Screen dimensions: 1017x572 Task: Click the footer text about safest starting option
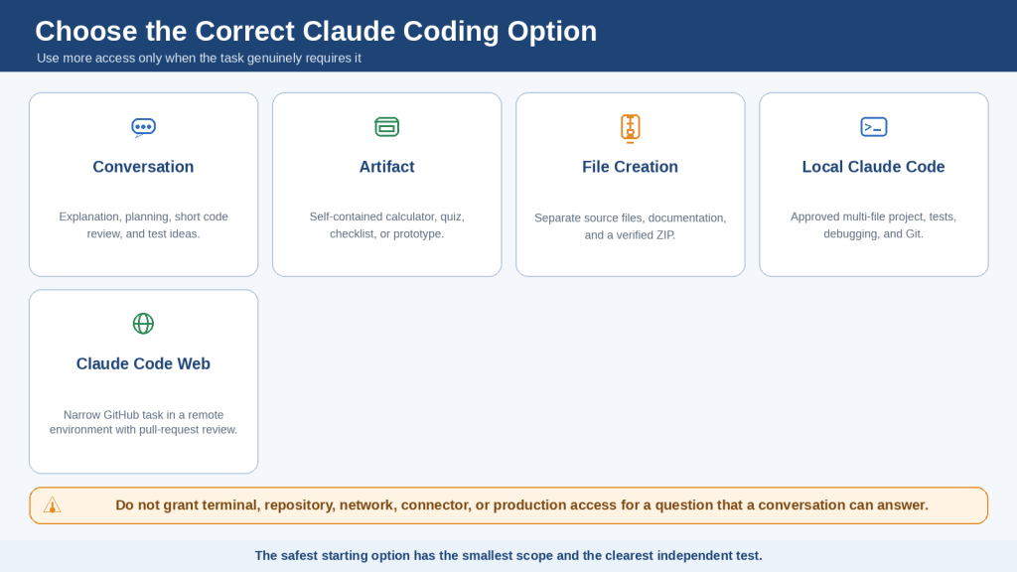[x=508, y=556]
